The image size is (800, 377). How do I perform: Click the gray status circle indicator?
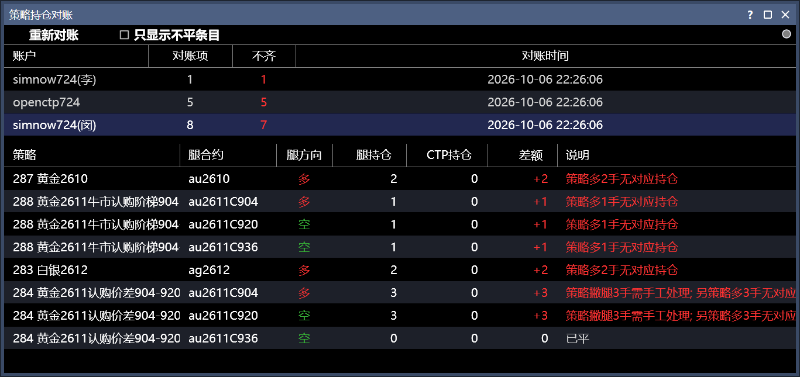[787, 34]
